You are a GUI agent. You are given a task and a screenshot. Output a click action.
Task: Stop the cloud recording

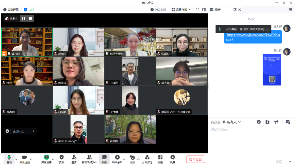click(x=30, y=18)
